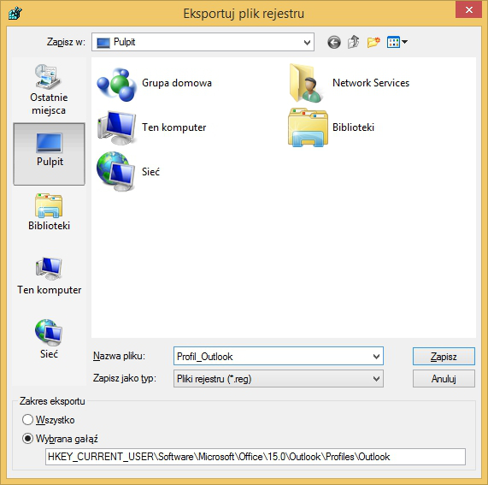Click the Anuluj button
This screenshot has width=488, height=485.
444,379
